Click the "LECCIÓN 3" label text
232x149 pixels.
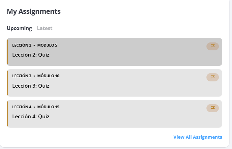[x=22, y=76]
